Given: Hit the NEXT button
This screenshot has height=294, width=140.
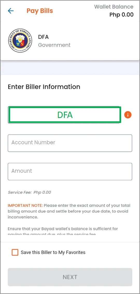Looking at the screenshot, I should point(70,277).
